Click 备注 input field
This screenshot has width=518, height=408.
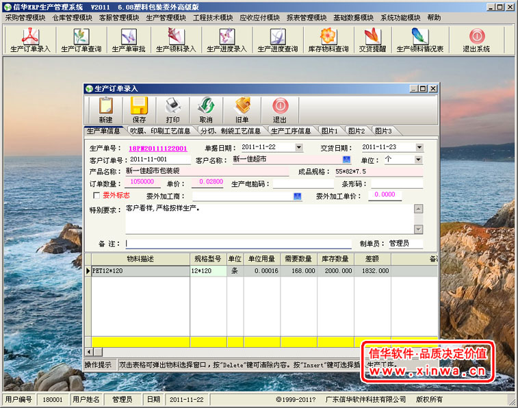pos(239,244)
